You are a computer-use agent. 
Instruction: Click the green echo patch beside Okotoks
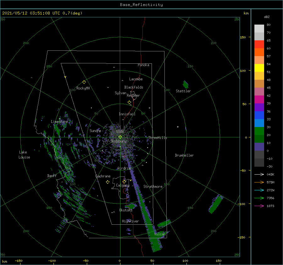point(131,206)
